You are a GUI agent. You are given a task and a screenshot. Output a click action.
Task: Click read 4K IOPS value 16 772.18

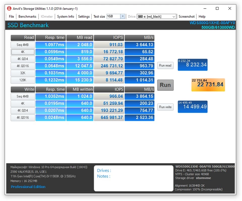(109, 52)
